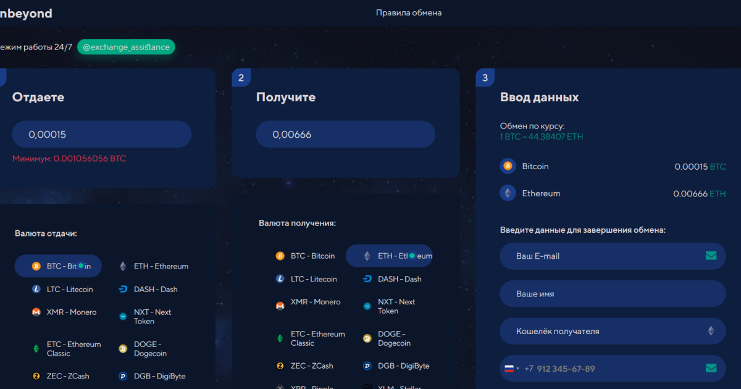Viewport: 741px width, 389px height.
Task: Click the envelope icon in E-mail field
Action: [x=711, y=256]
